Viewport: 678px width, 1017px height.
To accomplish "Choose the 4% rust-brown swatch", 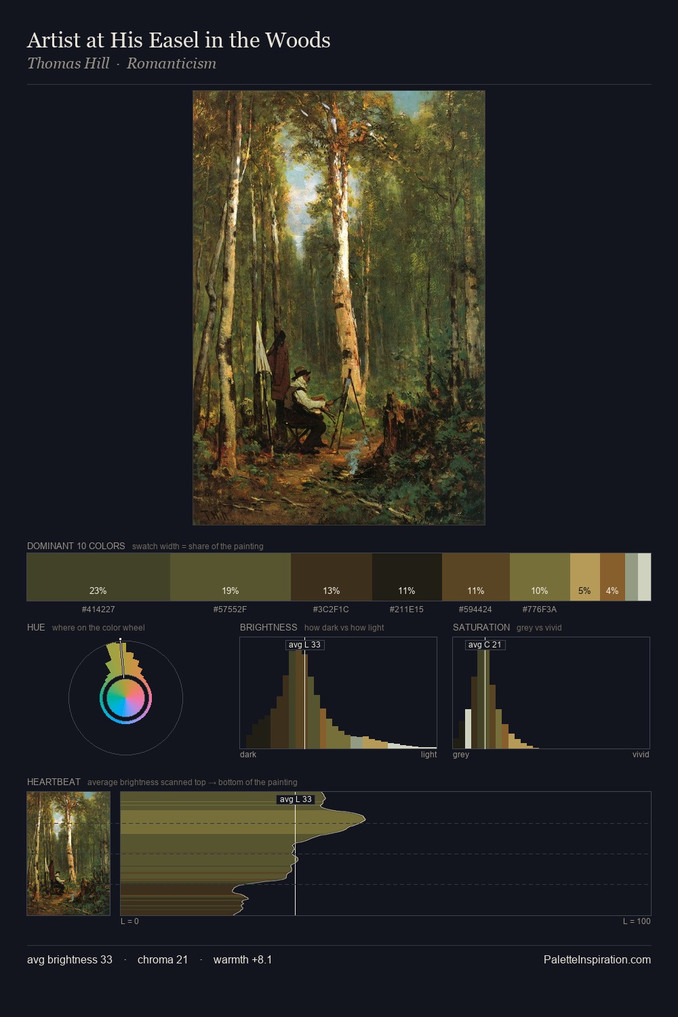I will [612, 577].
